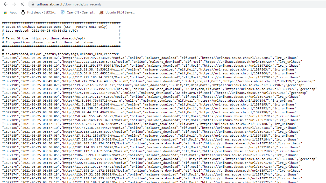326x183 pixels.
Task: Stop loading the current page
Action: pos(22,4)
